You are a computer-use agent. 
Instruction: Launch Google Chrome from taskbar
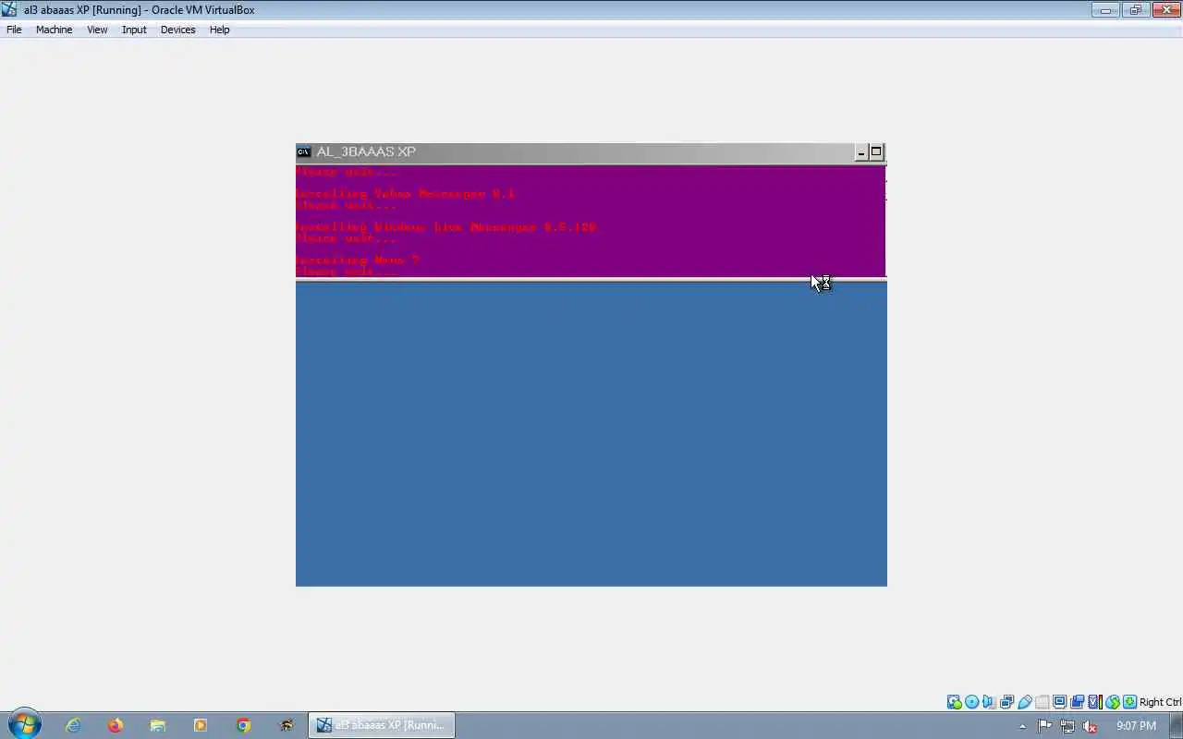point(243,725)
